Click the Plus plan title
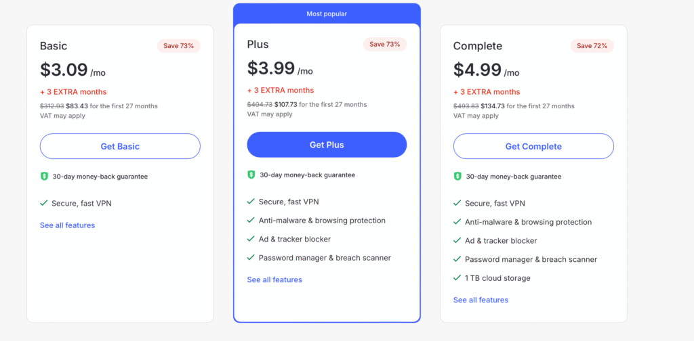 click(x=258, y=45)
